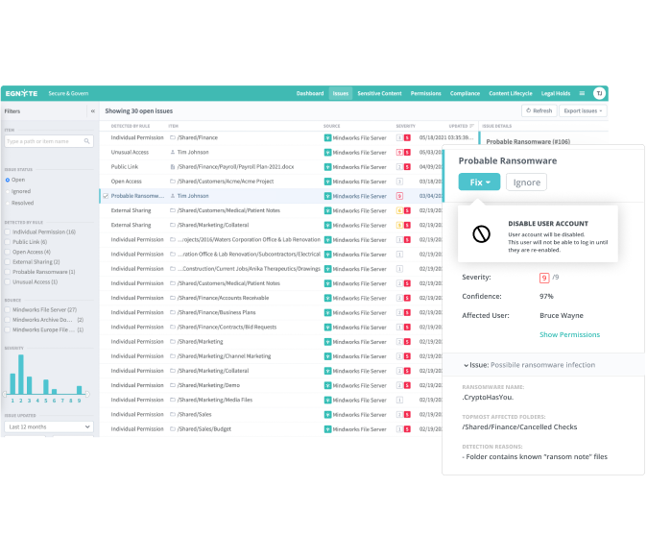This screenshot has width=671, height=560.
Task: Open the Last 12 months dropdown
Action: pyautogui.click(x=48, y=426)
